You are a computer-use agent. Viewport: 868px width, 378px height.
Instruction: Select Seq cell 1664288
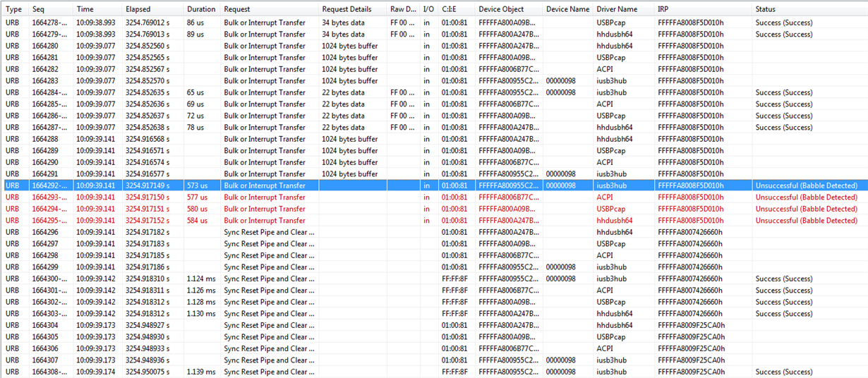tap(45, 139)
